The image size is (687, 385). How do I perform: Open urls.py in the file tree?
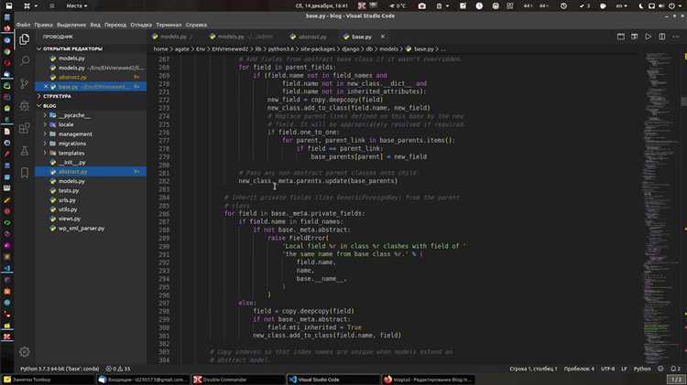67,200
